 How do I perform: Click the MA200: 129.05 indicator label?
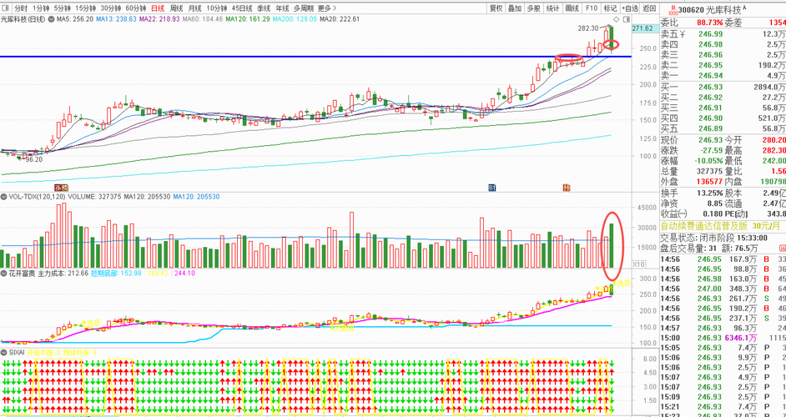point(295,19)
